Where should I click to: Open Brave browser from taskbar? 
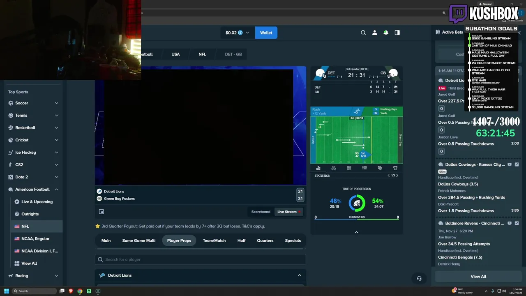tap(71, 291)
